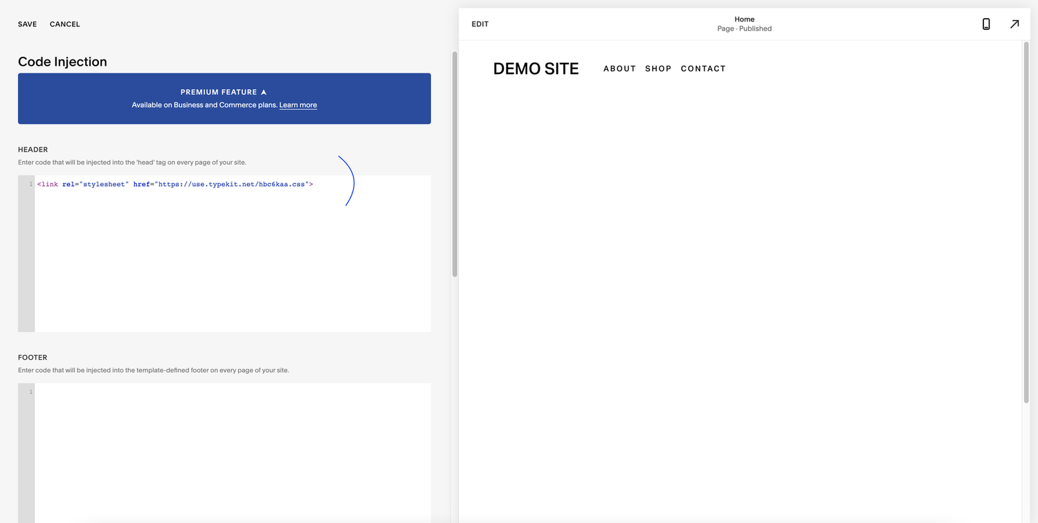
Task: Select the CONTACT navigation link
Action: tap(703, 68)
